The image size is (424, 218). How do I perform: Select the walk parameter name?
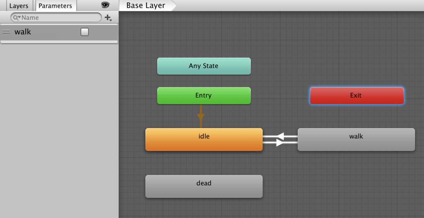[x=23, y=32]
